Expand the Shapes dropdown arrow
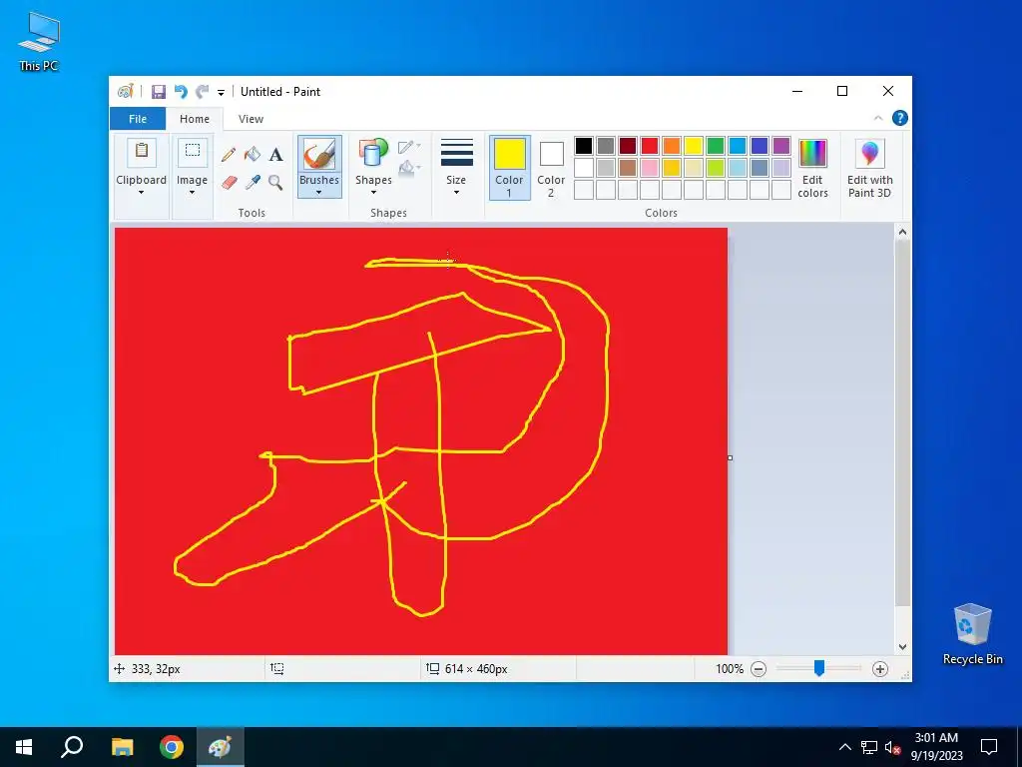 tap(373, 193)
